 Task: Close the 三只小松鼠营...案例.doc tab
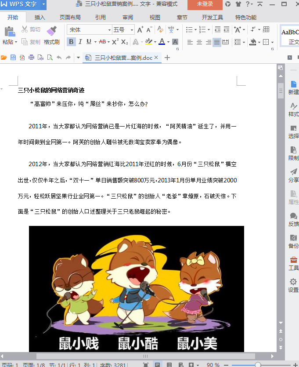pyautogui.click(x=156, y=57)
